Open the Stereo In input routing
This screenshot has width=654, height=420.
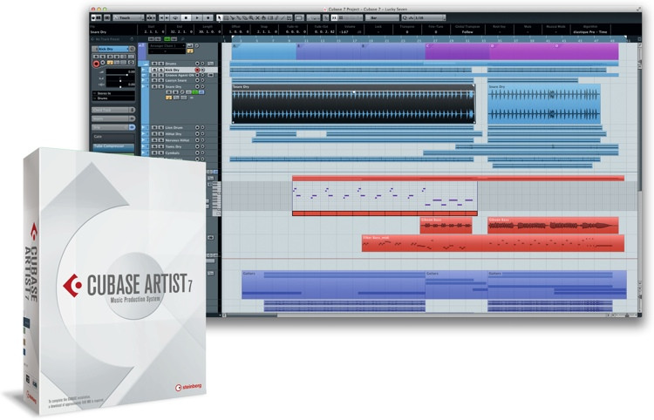click(113, 93)
